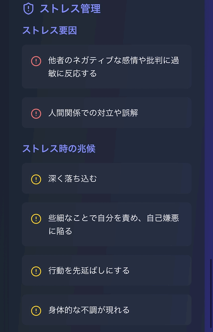Image resolution: width=213 pixels, height=332 pixels.
Task: Click the yellow warning icon beside 身体的な不調が現れる
Action: point(36,310)
